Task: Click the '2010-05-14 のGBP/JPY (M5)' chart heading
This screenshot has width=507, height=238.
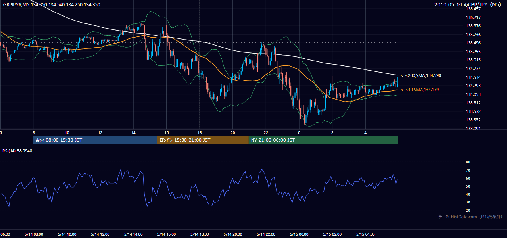Action: pyautogui.click(x=469, y=4)
